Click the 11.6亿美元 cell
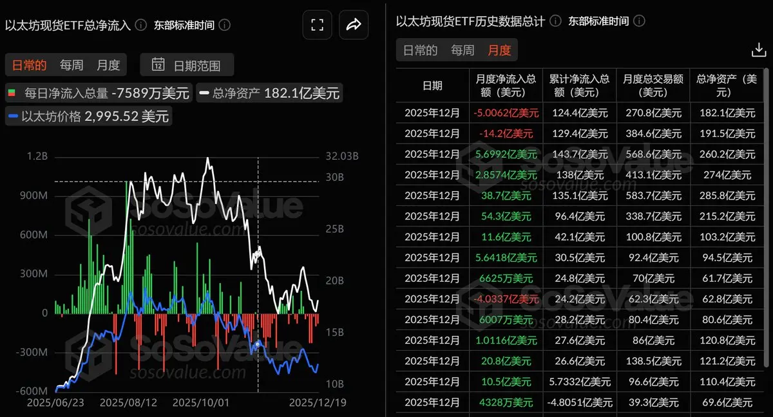Image resolution: width=773 pixels, height=417 pixels. tap(506, 237)
